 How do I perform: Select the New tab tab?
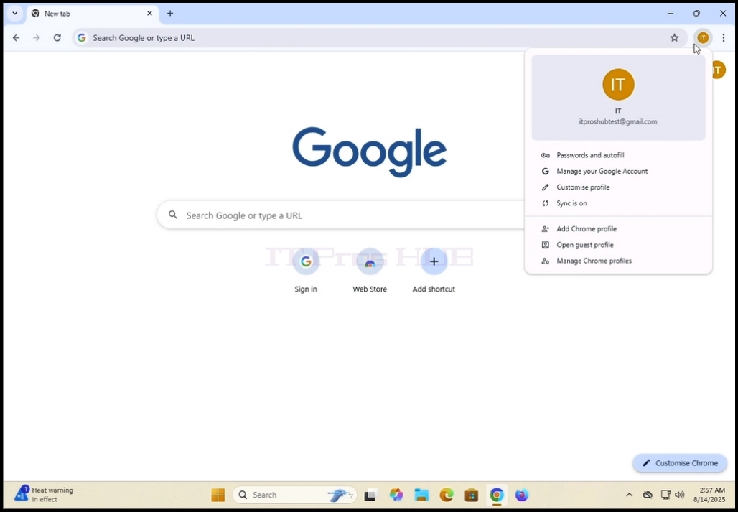[x=92, y=14]
